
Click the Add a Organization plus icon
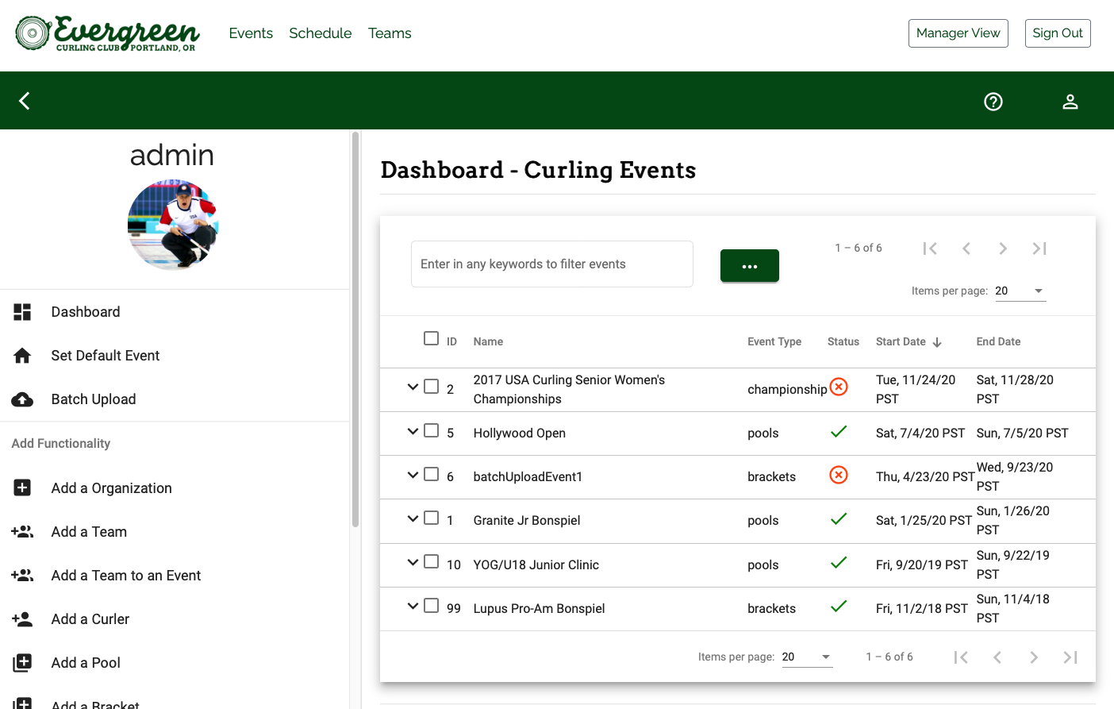[21, 487]
